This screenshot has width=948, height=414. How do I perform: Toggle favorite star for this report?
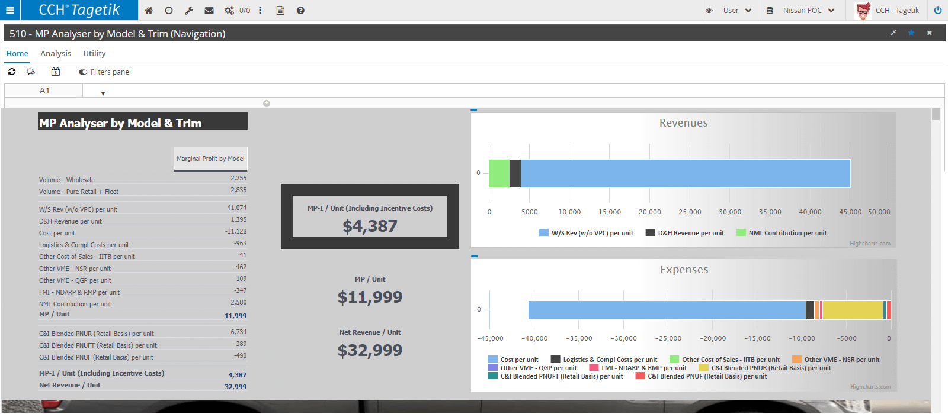[x=911, y=33]
